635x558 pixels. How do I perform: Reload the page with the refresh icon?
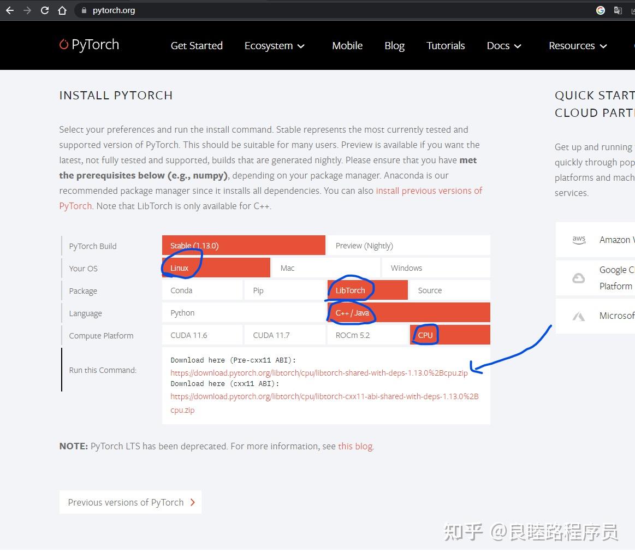tap(45, 10)
